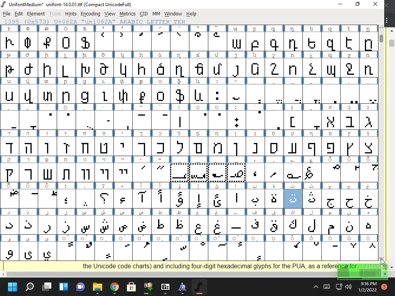This screenshot has height=296, width=395.
Task: Show hidden tray icons chevron
Action: click(x=316, y=287)
